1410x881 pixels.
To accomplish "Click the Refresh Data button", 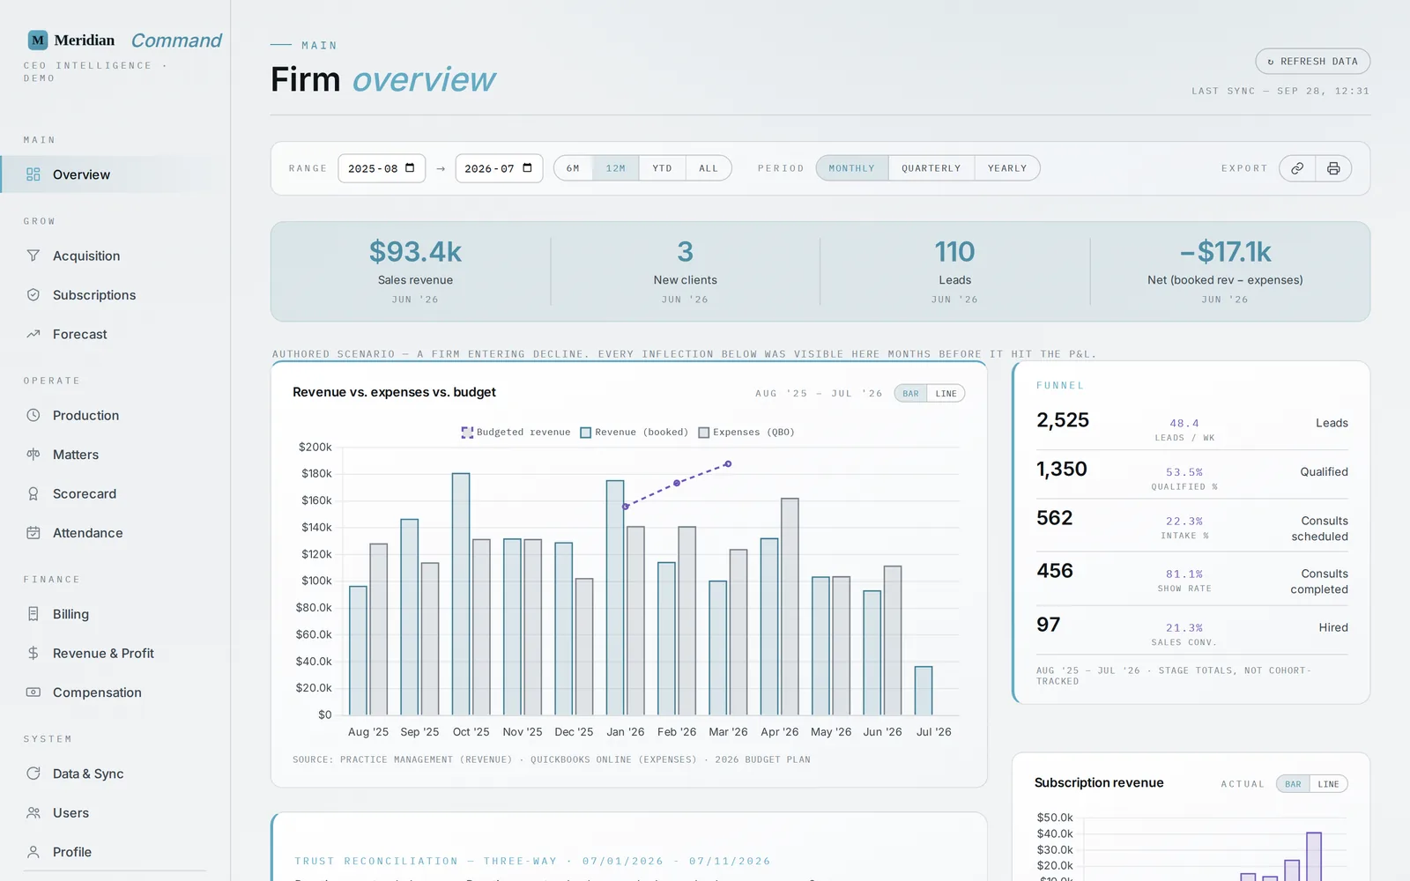I will tap(1312, 62).
